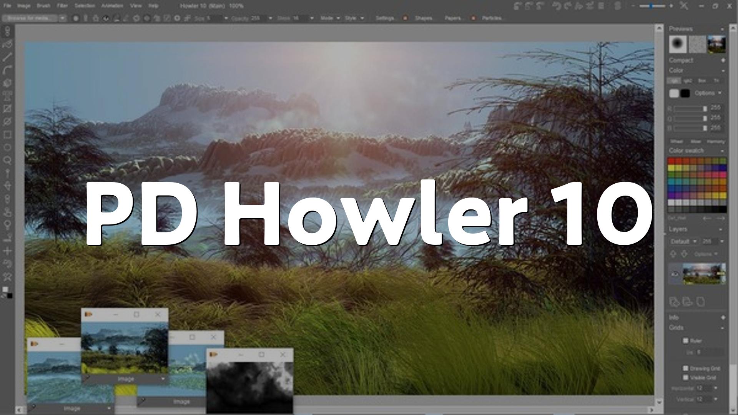Image resolution: width=738 pixels, height=415 pixels.
Task: Click the Shapes button
Action: click(424, 18)
